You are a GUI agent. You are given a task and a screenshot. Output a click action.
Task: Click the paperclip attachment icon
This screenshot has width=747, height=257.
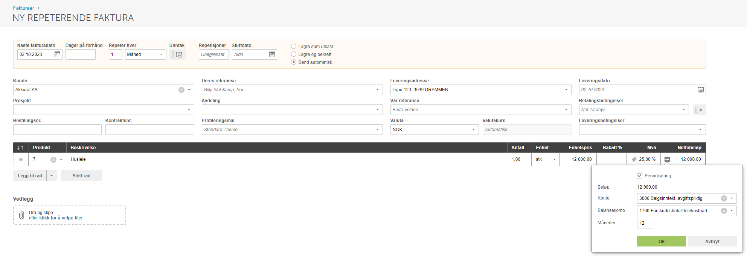22,215
